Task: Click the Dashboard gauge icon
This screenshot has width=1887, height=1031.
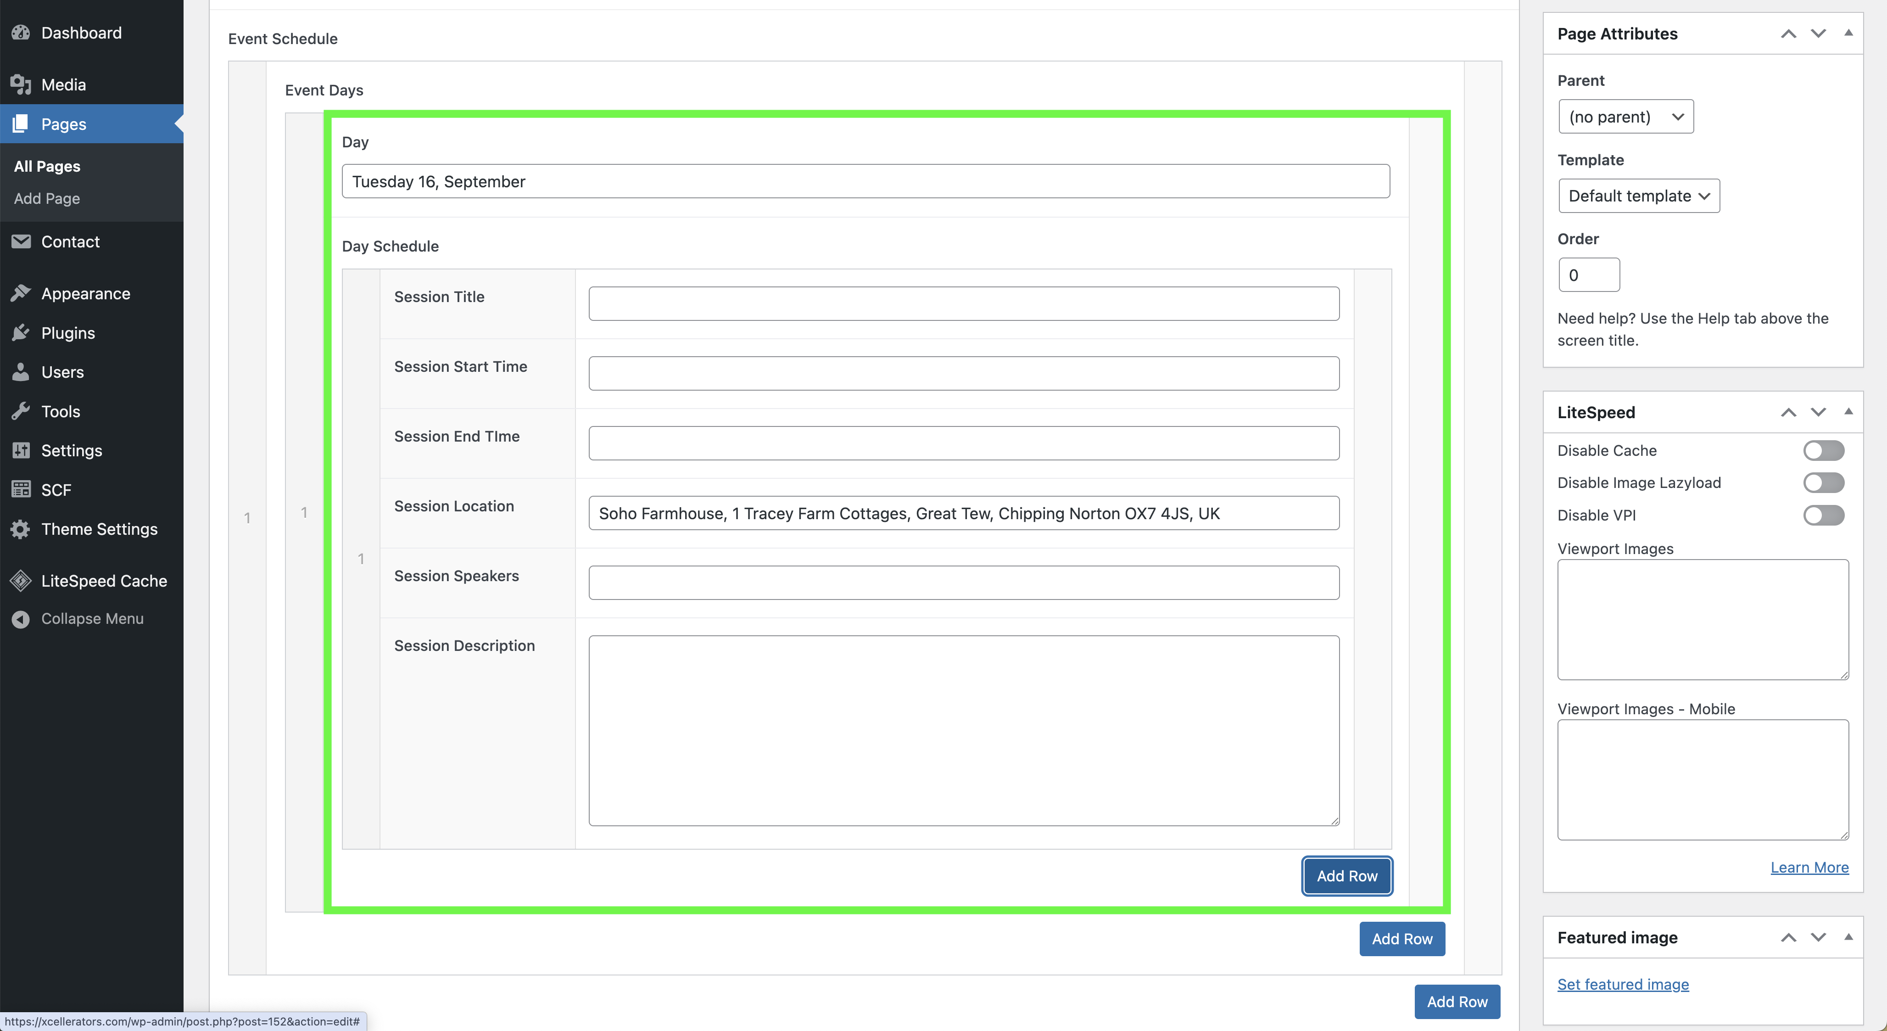Action: point(21,33)
